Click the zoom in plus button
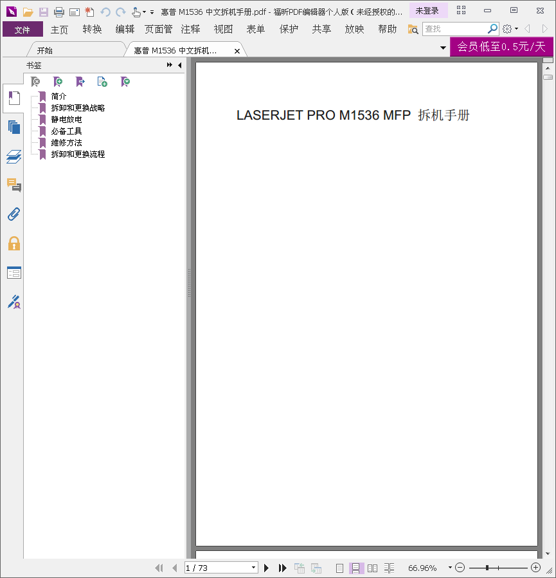Image resolution: width=556 pixels, height=578 pixels. (535, 568)
